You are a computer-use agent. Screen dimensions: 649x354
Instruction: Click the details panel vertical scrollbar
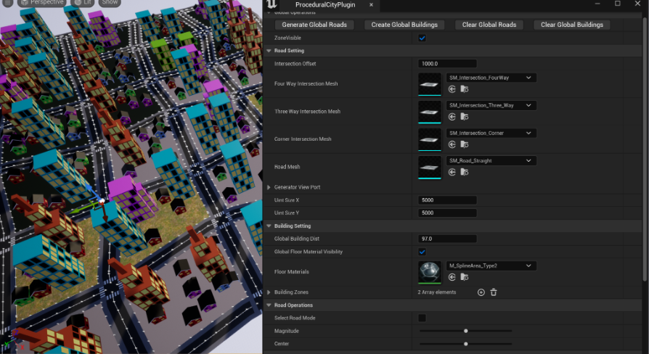[645, 149]
